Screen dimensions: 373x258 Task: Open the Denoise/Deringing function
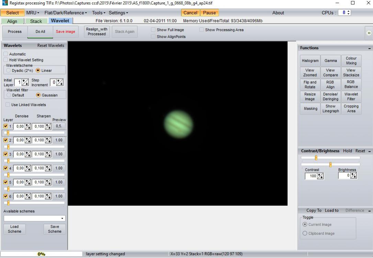pos(330,97)
